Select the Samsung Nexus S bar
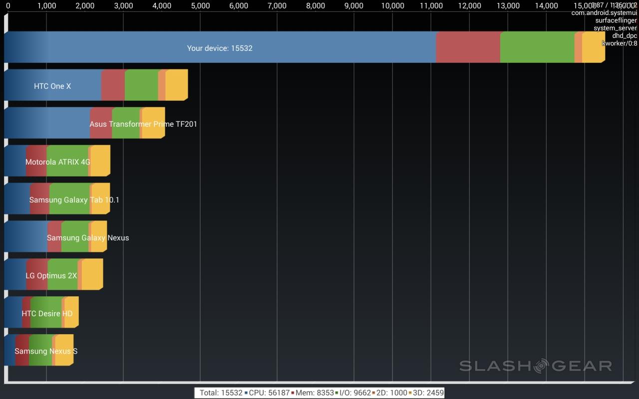The width and height of the screenshot is (639, 399). (x=46, y=351)
